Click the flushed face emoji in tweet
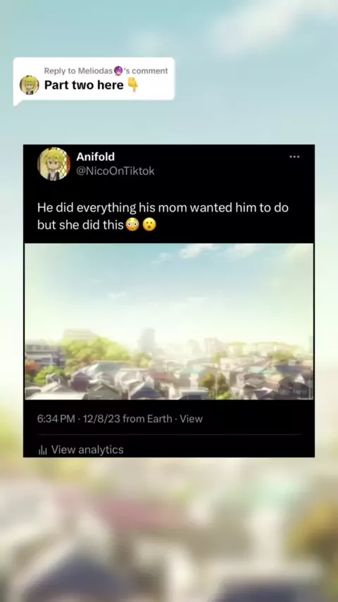The image size is (338, 602). point(132,225)
